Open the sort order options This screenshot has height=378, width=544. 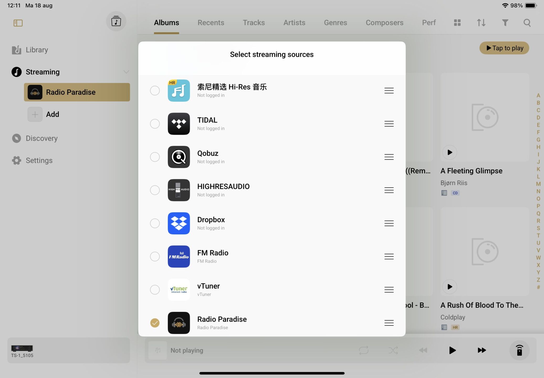[x=481, y=23]
